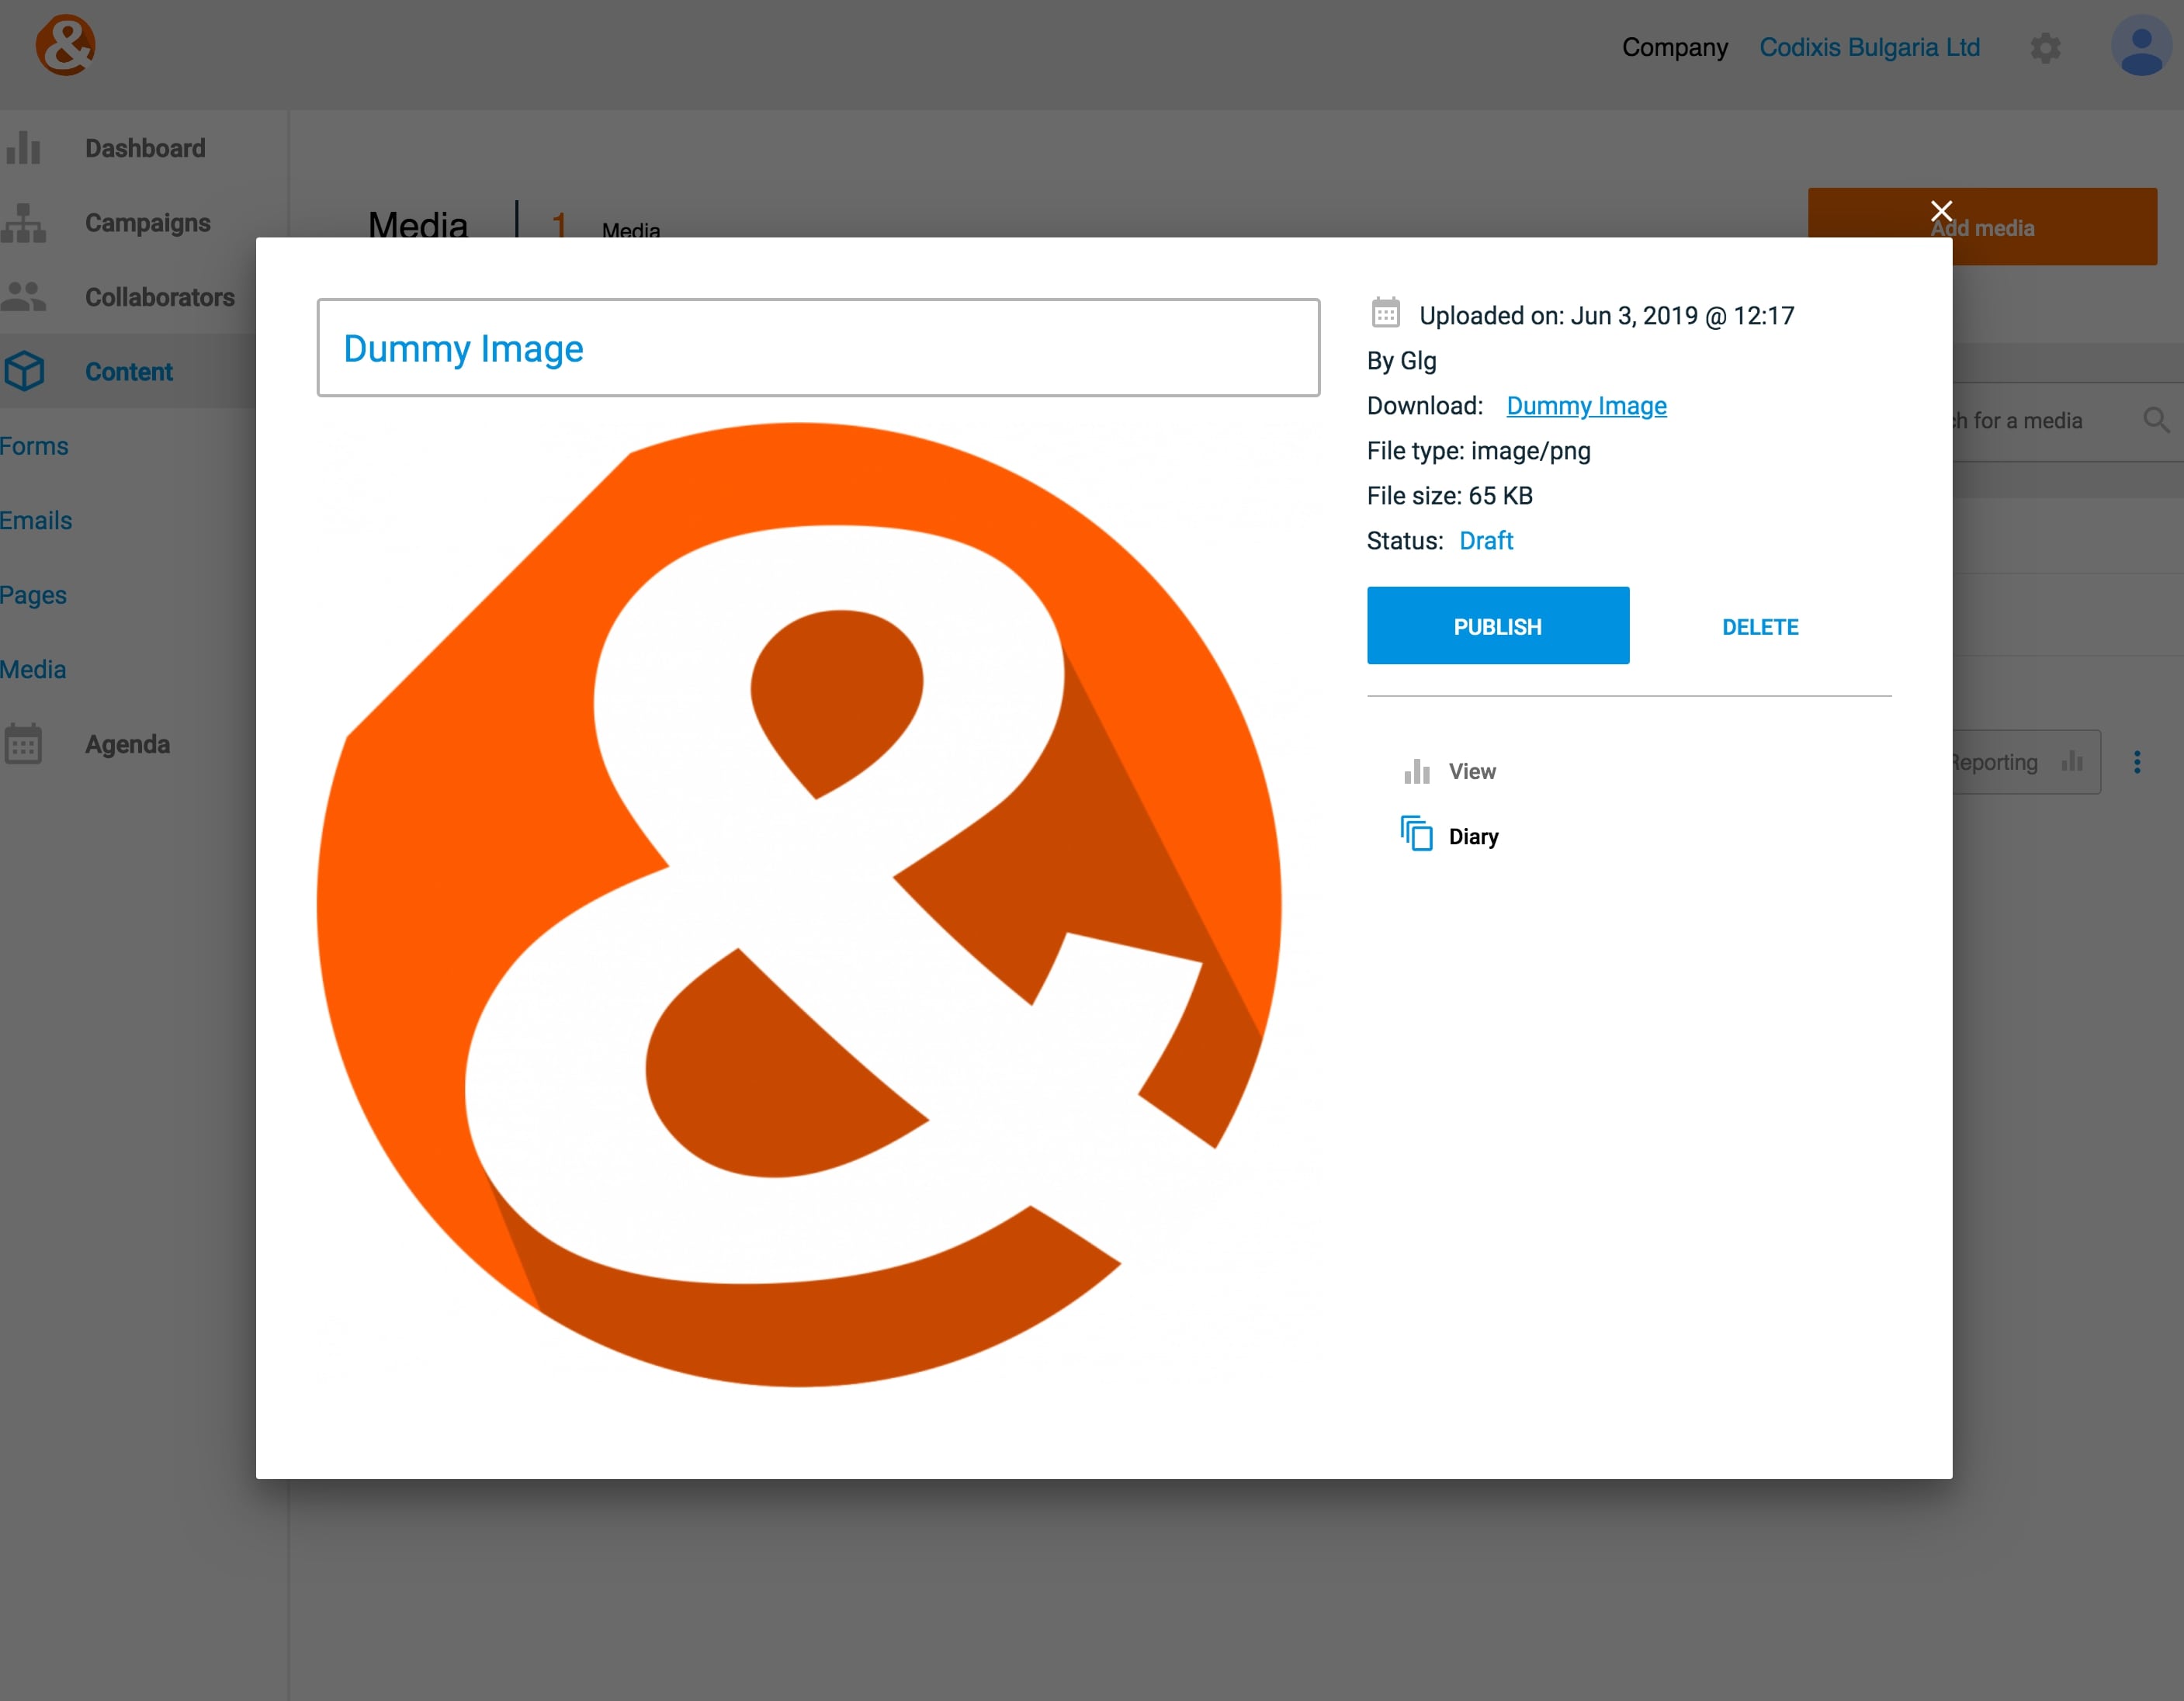Go to Forms submenu

34,446
